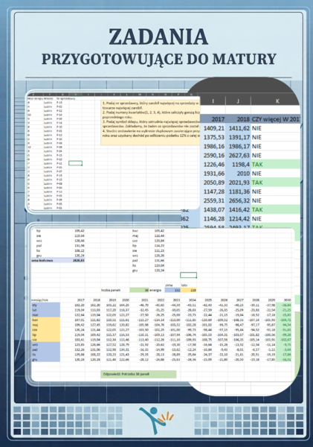The height and width of the screenshot is (447, 313).
Task: Click the running figure logo at the bottom
Action: coord(156,420)
